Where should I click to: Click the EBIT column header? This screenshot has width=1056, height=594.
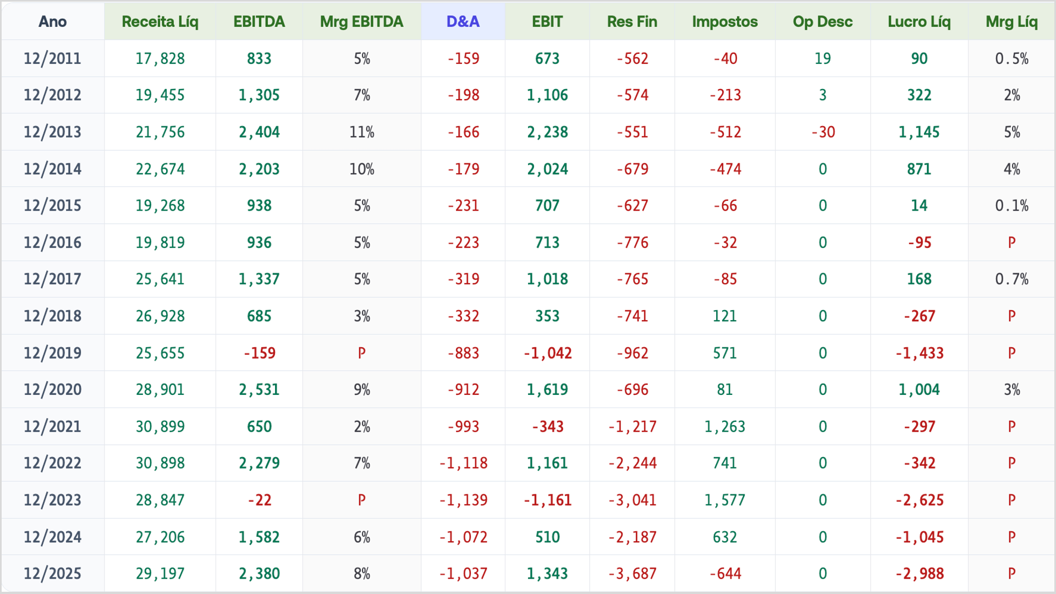pyautogui.click(x=547, y=21)
